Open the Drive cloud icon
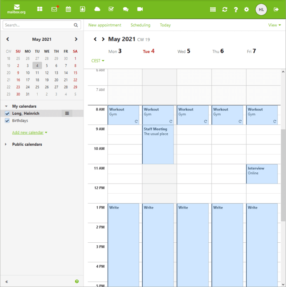The image size is (286, 287). 97,9
